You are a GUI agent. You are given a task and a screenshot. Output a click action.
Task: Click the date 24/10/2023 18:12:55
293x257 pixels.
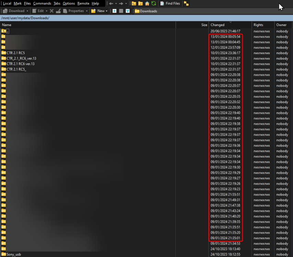pyautogui.click(x=225, y=254)
